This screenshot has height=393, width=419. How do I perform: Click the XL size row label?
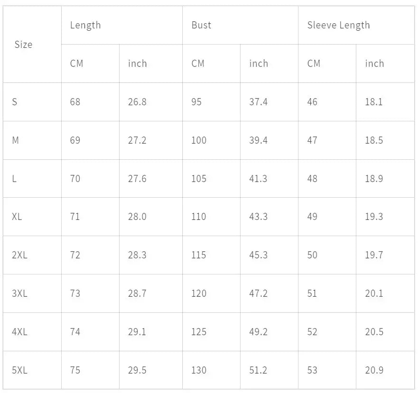tap(17, 217)
